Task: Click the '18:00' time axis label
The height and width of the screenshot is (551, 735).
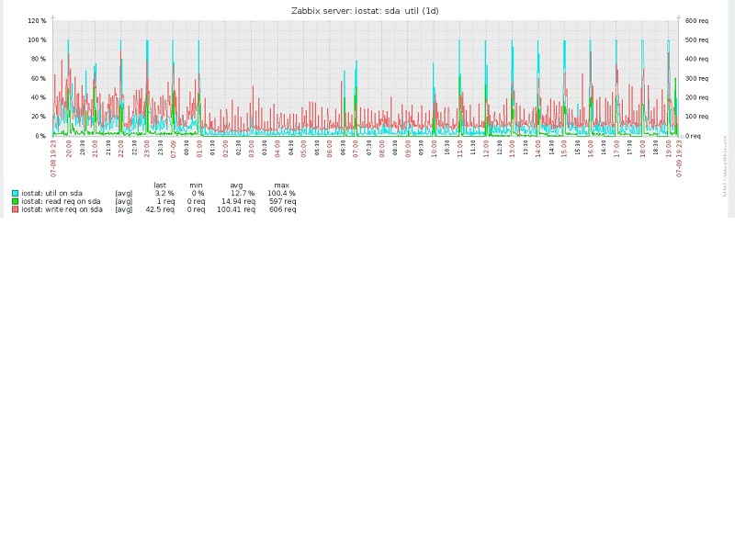Action: (642, 149)
